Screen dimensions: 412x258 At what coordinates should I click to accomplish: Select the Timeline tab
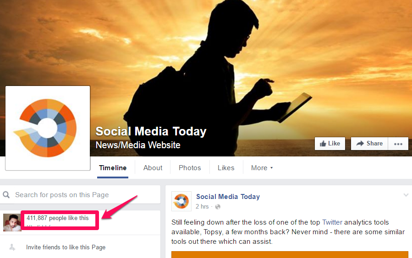[x=113, y=168]
